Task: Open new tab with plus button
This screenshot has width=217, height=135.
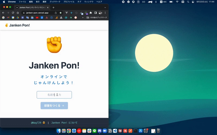Action: [x=53, y=8]
